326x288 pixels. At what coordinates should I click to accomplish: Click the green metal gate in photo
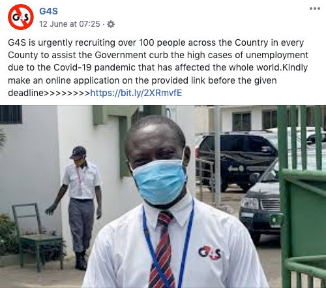click(x=303, y=196)
